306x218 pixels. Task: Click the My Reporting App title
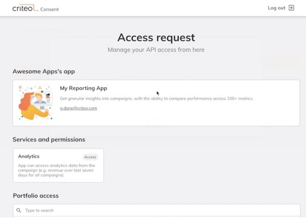84,88
